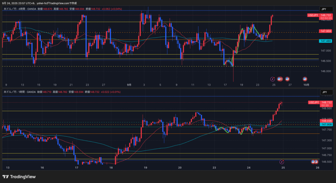
Task: Select the red USDJPY price tag on upper chart
Action: coord(313,15)
